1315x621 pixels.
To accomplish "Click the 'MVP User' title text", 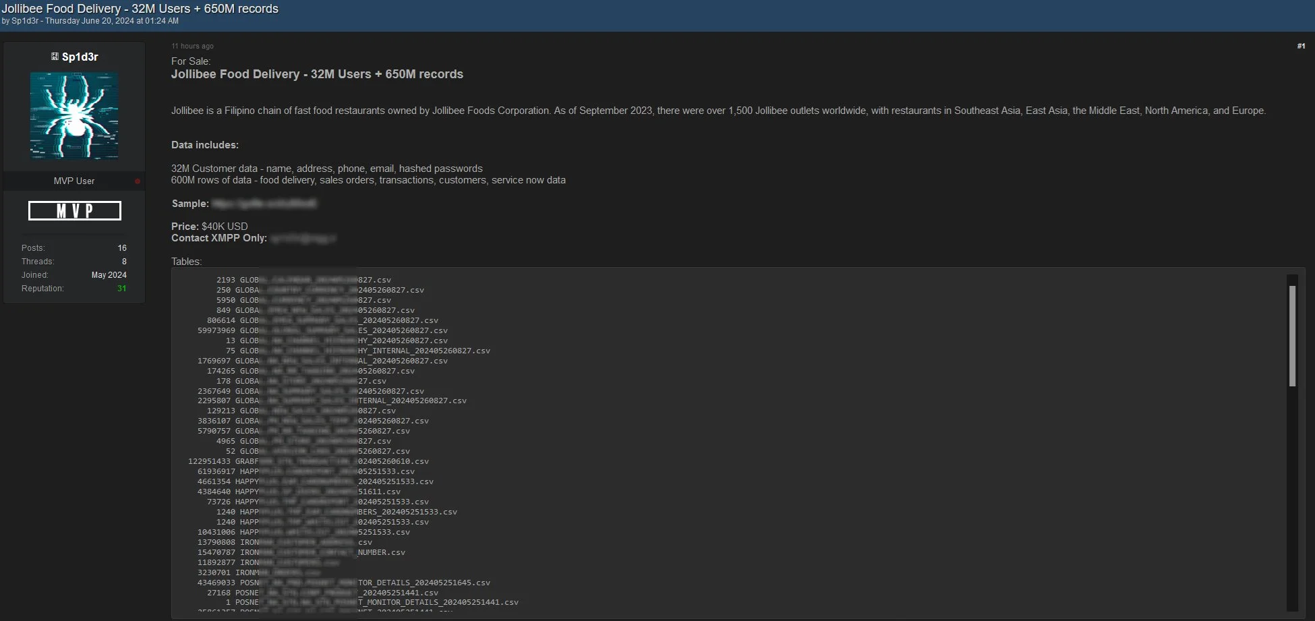I will coord(74,181).
